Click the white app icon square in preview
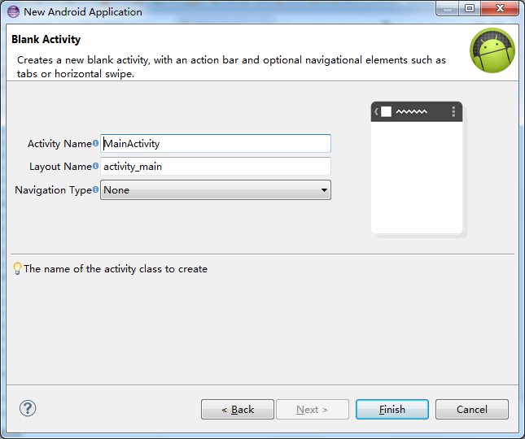The image size is (525, 439). tap(386, 111)
